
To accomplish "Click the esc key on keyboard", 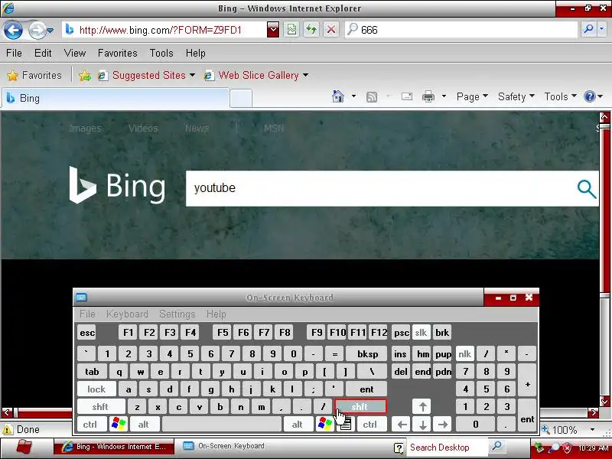I will pyautogui.click(x=86, y=333).
